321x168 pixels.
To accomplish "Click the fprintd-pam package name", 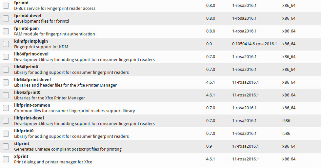I will (x=27, y=29).
